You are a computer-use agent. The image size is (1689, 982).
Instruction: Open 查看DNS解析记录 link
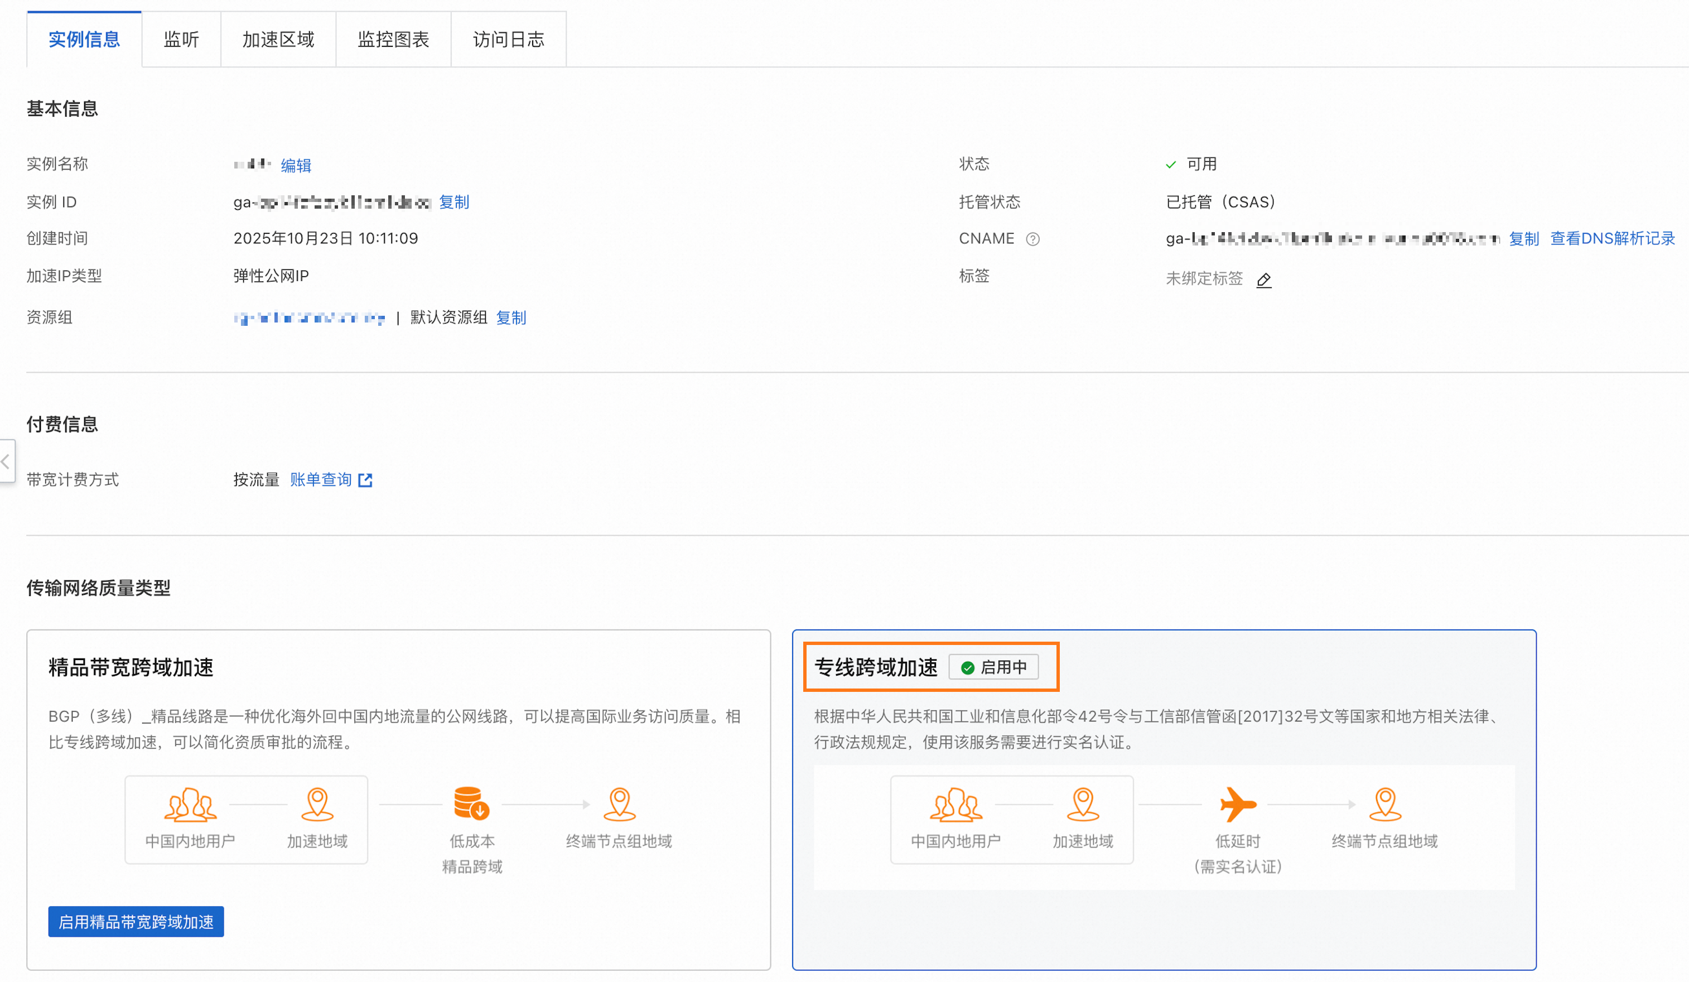tap(1612, 239)
